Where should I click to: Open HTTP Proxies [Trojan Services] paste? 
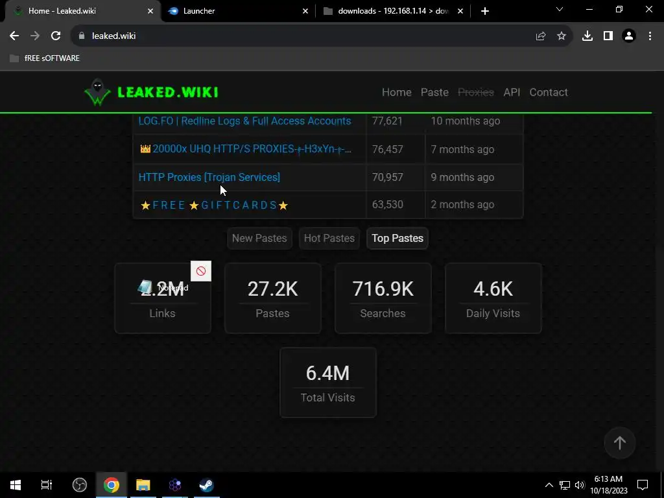pos(209,177)
